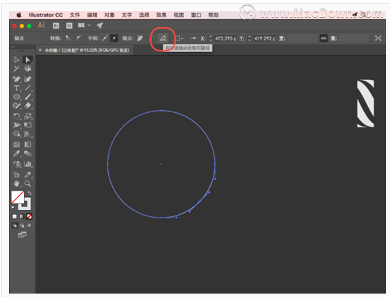This screenshot has width=390, height=297.
Task: Open Adobe Stock via St icon
Action: (69, 25)
